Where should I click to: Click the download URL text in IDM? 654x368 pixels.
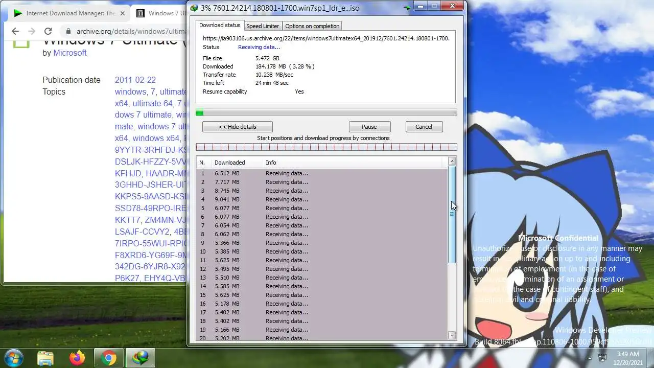326,38
